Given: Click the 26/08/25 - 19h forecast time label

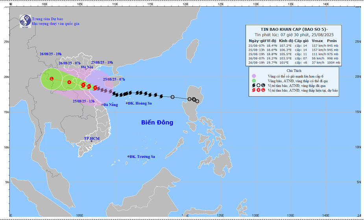Looking at the screenshot, I should pyautogui.click(x=50, y=54).
